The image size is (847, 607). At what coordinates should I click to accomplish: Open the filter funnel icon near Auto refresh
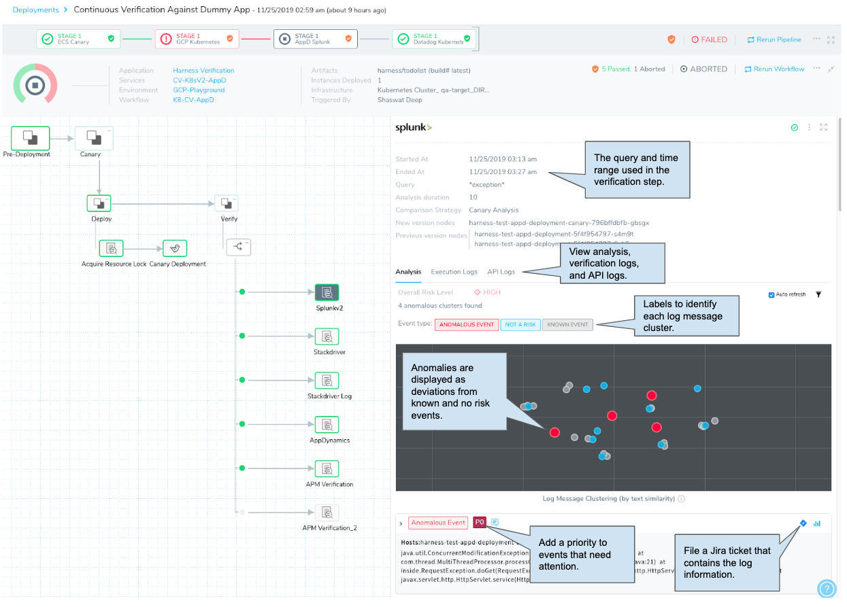818,294
